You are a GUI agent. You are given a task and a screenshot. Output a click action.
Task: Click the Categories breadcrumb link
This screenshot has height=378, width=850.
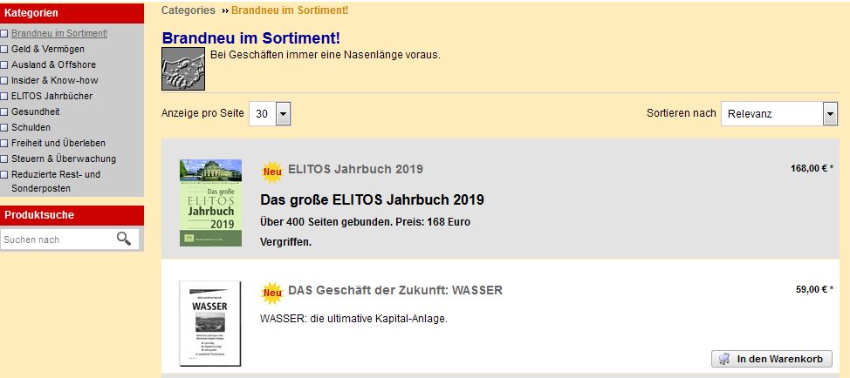coord(189,10)
